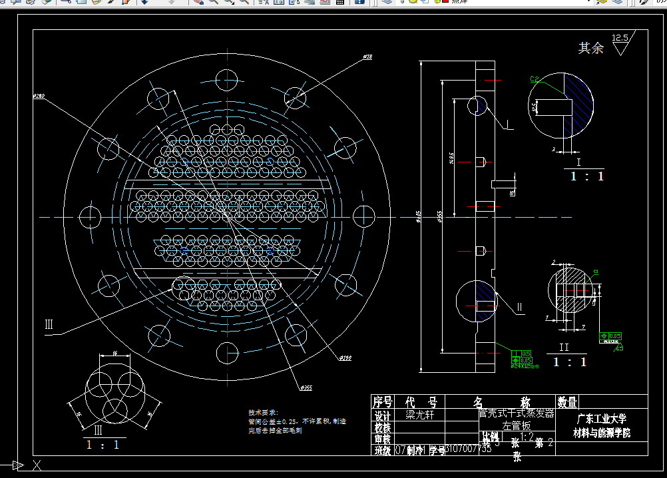Select the I title under top-right detail

click(x=578, y=162)
